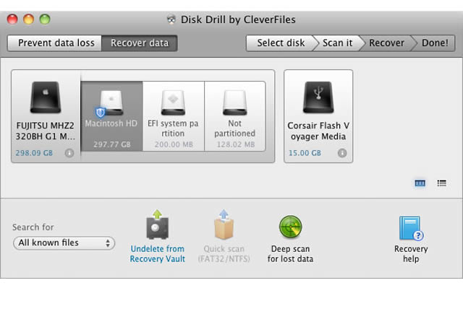Click the Done! step
Screen dimensions: 463x309
coord(434,43)
